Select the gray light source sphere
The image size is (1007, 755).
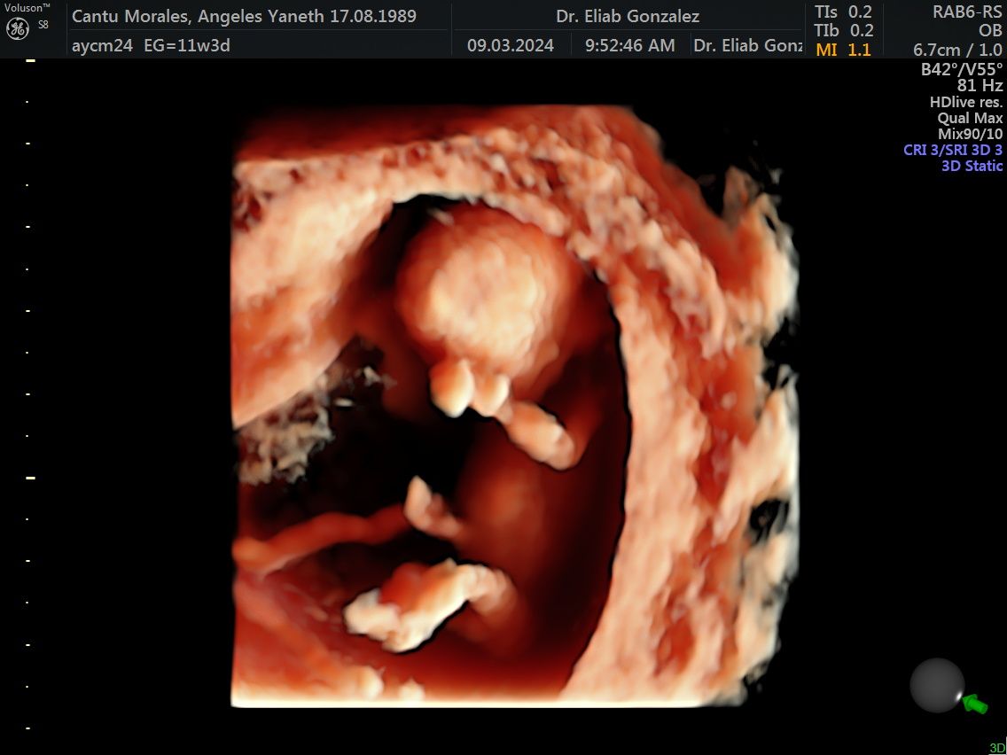936,684
